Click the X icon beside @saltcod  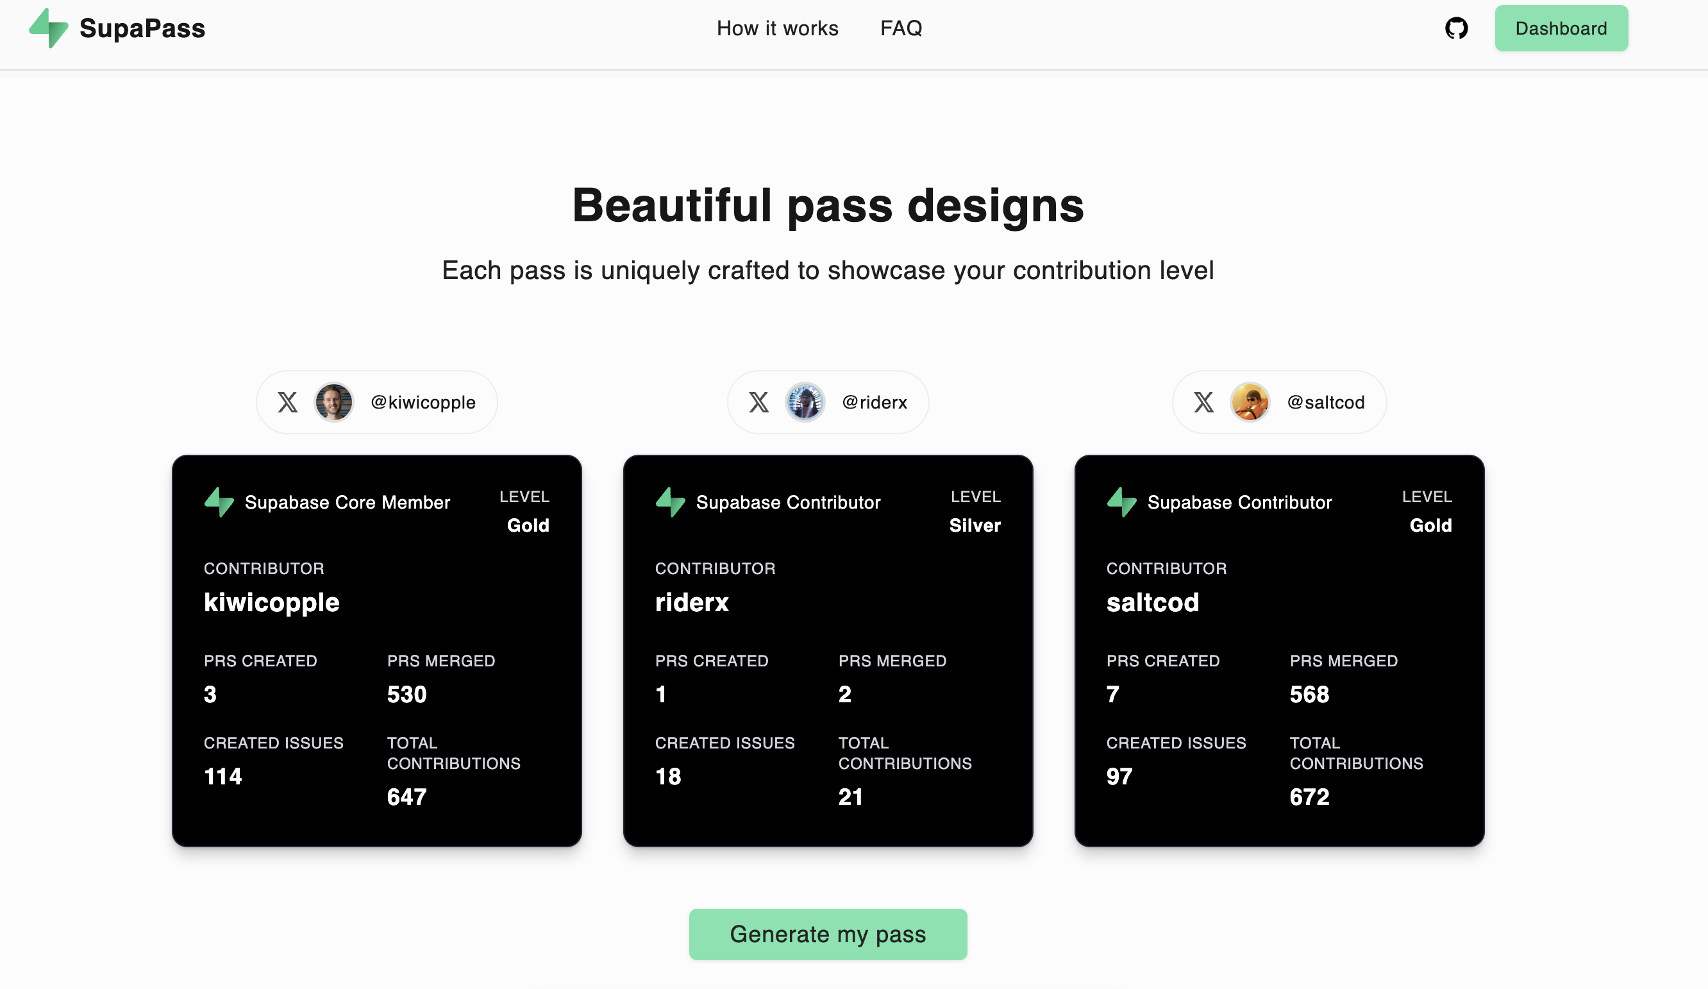[1203, 402]
